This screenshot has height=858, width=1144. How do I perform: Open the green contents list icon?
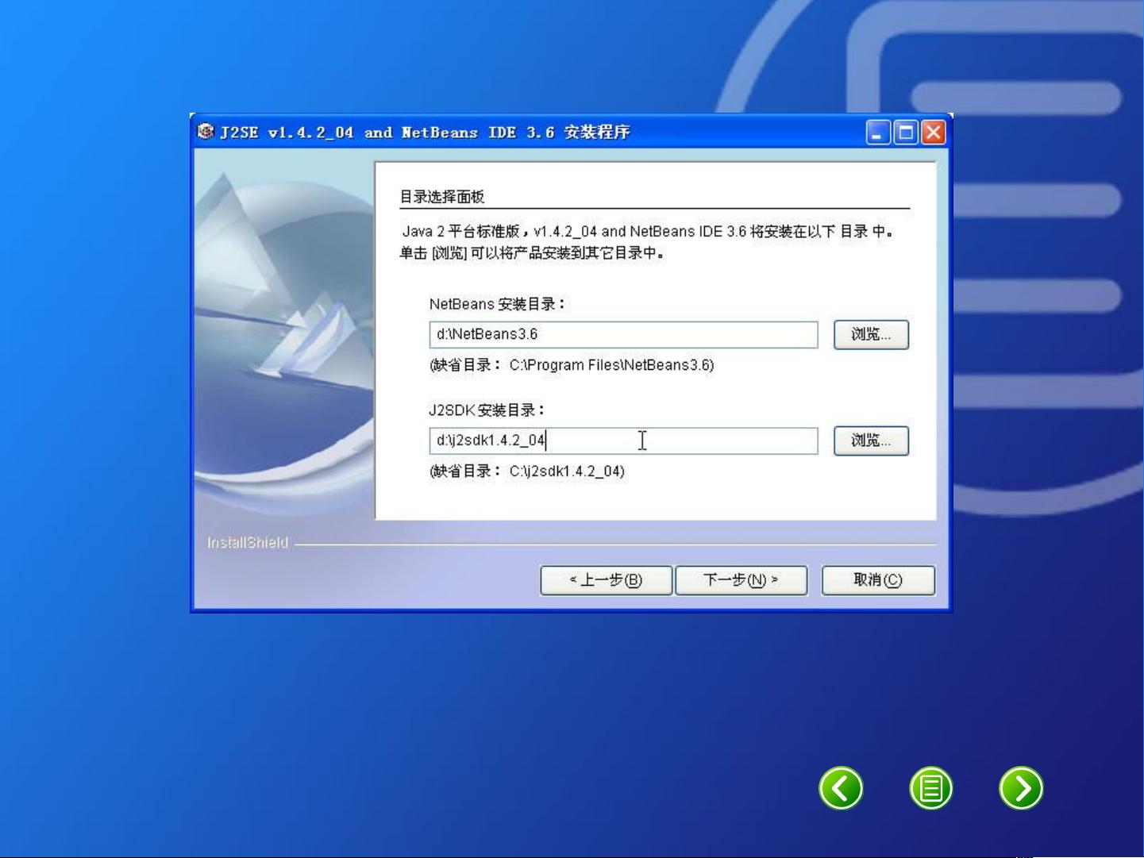[x=931, y=788]
